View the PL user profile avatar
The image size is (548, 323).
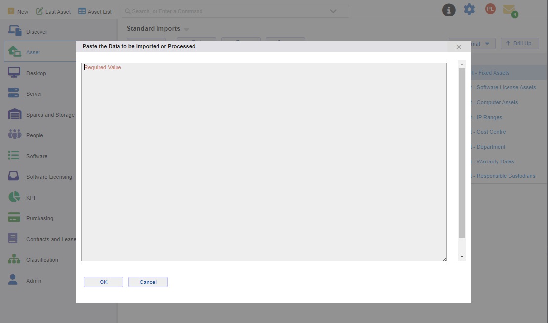click(490, 9)
